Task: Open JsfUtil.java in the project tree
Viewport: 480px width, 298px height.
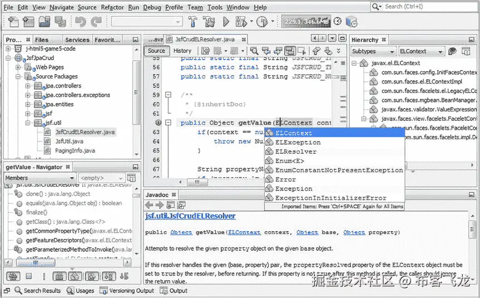Action: 69,141
